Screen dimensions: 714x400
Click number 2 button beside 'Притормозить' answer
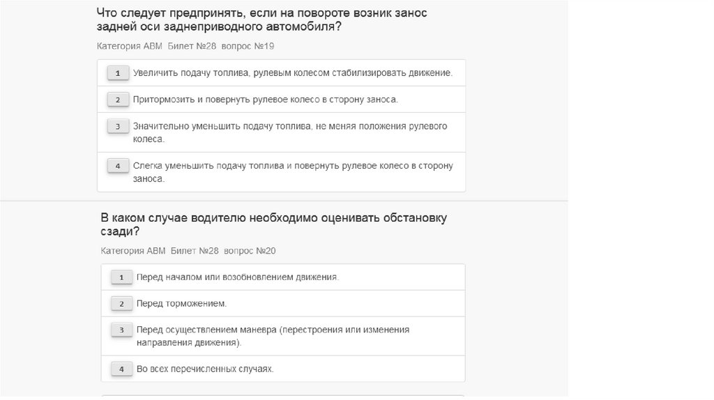[118, 100]
